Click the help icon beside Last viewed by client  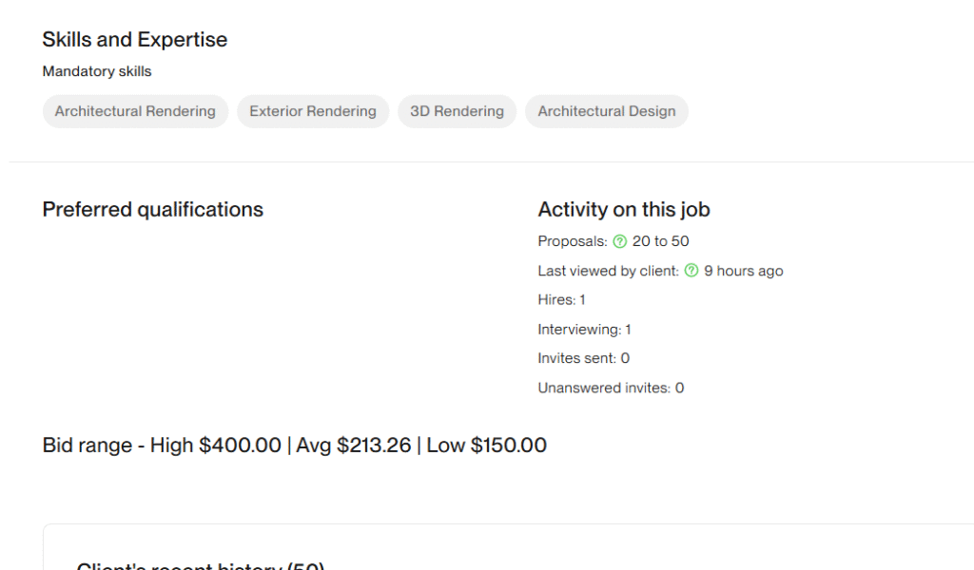point(692,272)
